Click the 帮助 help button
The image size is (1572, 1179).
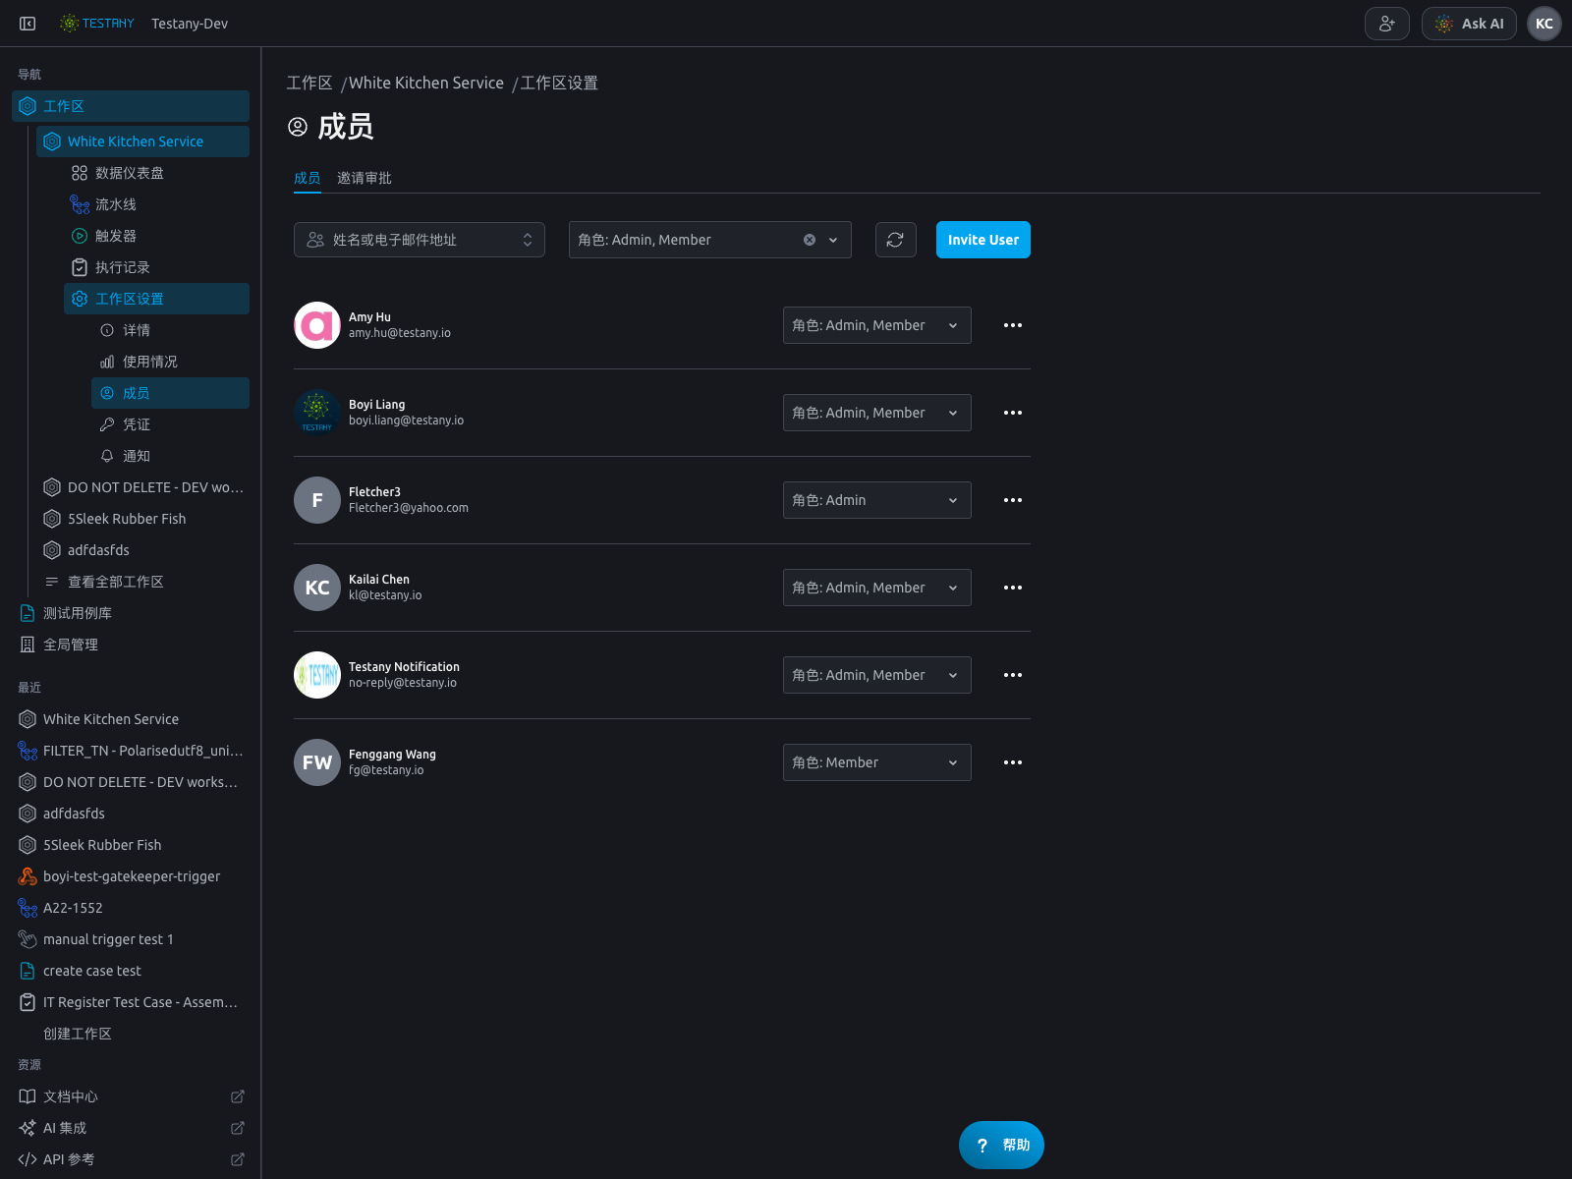[1001, 1145]
